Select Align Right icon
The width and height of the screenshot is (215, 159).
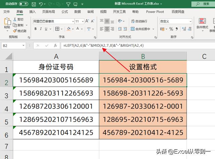[x=112, y=29]
